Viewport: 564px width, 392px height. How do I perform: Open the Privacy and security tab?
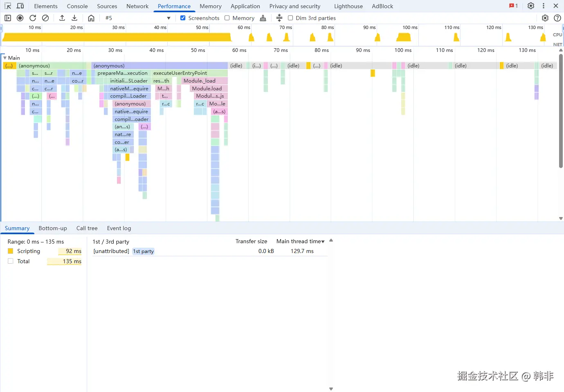(295, 6)
